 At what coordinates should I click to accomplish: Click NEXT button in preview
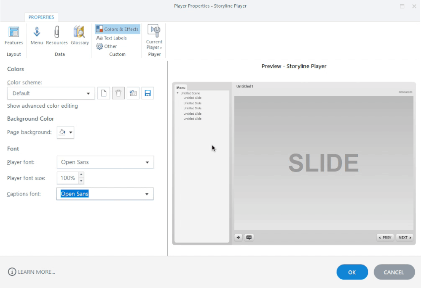(404, 238)
